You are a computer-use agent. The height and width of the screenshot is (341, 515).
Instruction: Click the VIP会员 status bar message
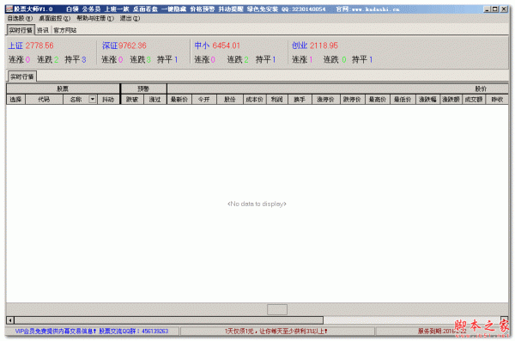coord(92,332)
